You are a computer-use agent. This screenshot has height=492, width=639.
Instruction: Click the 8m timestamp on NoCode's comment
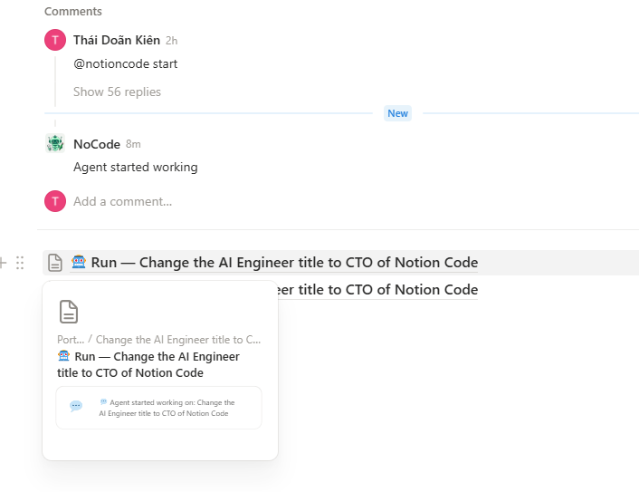pyautogui.click(x=133, y=144)
